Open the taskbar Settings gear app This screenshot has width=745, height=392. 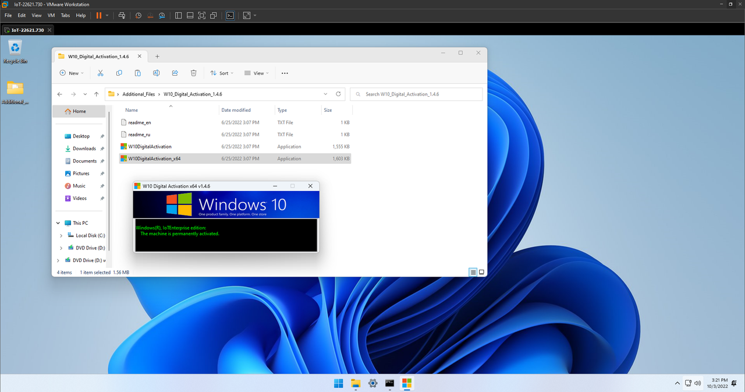coord(372,383)
